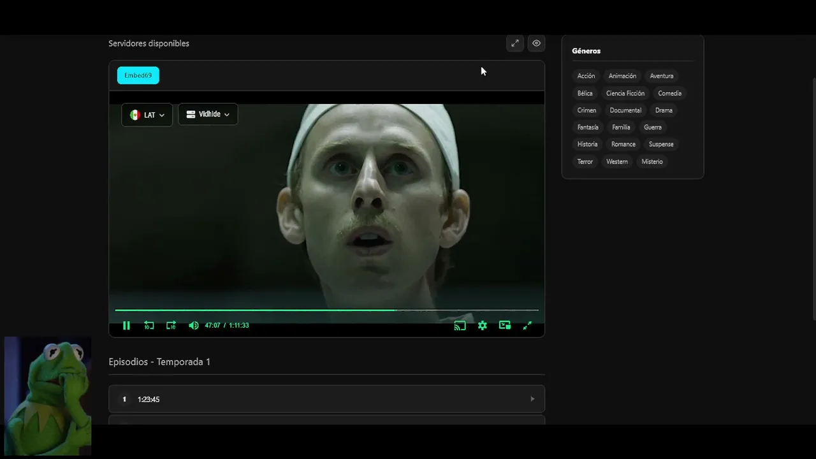
Task: Skip forward 10 seconds
Action: (x=171, y=325)
